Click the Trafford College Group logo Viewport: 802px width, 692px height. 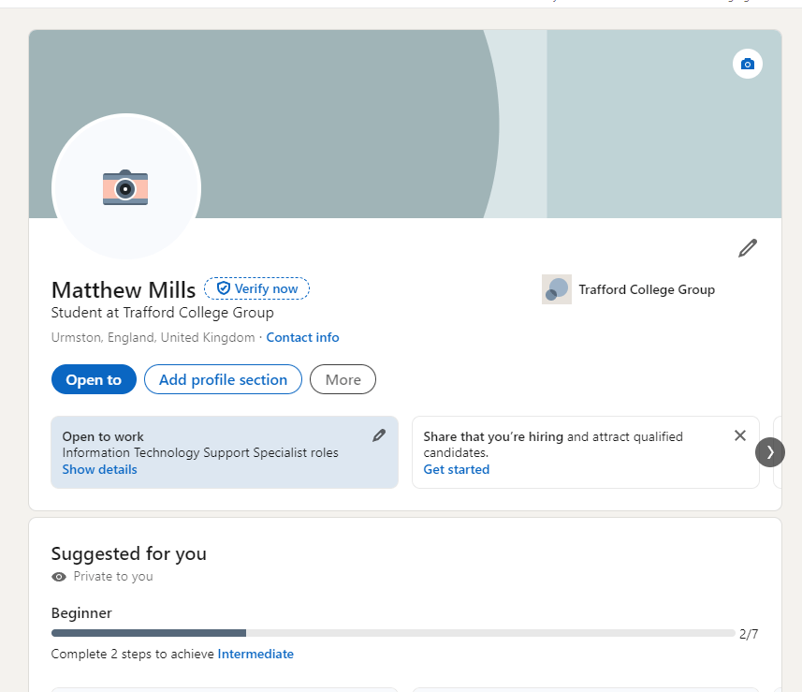(556, 289)
